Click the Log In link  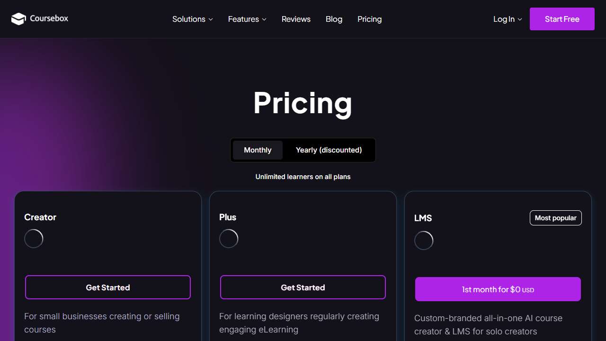(x=503, y=19)
